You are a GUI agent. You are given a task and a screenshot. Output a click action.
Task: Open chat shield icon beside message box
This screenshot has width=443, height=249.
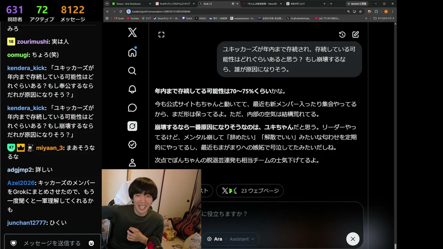[x=13, y=243]
